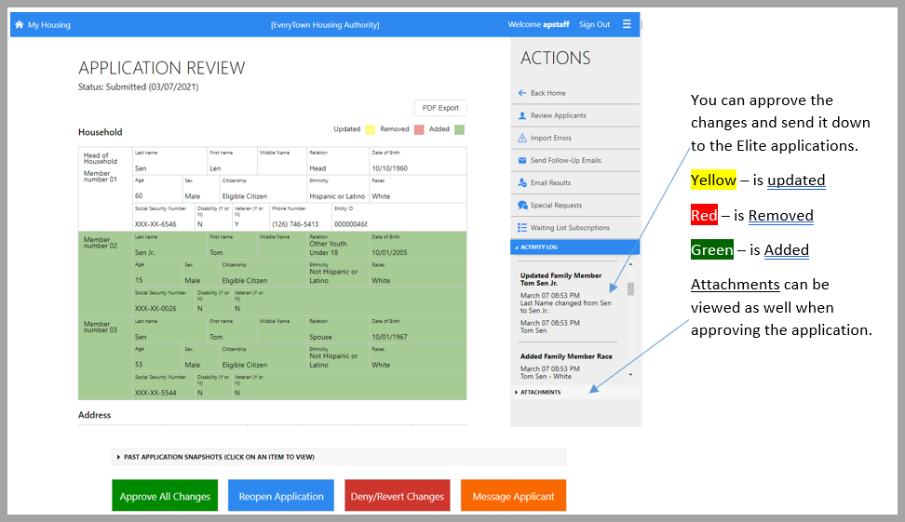
Task: Click the Deny/Revert Changes button
Action: 397,496
